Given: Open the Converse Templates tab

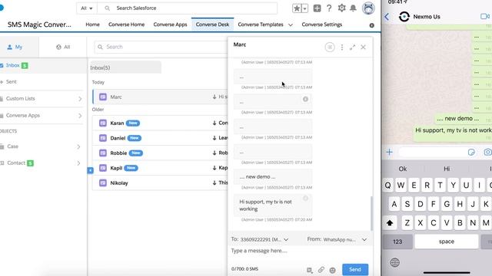Looking at the screenshot, I should point(261,25).
